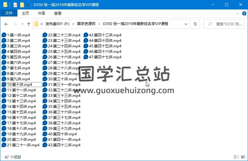Click the folder icon in address bar
This screenshot has height=161, width=248.
36,24
